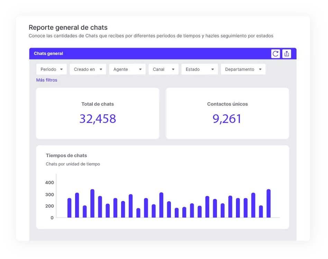Click the 300 label on chart axis
This screenshot has width=328, height=259.
49,195
